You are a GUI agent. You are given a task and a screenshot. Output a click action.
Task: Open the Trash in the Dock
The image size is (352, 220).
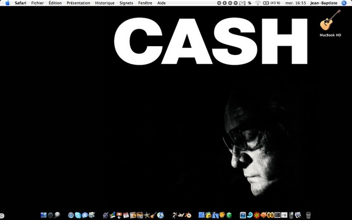point(308,215)
